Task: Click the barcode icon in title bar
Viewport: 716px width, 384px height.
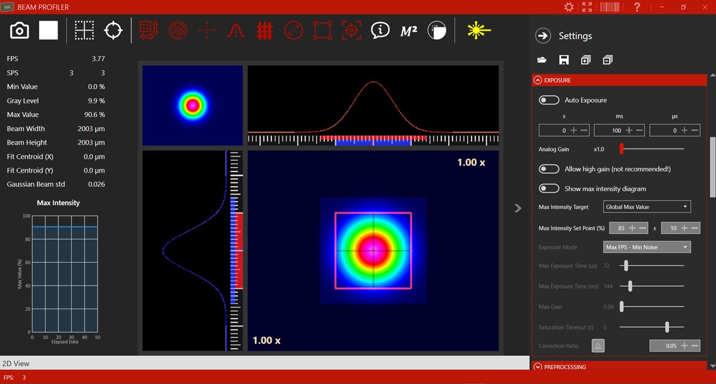Action: click(x=609, y=7)
